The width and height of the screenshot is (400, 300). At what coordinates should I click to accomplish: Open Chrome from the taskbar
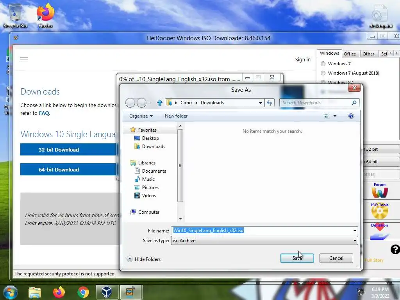(x=83, y=293)
